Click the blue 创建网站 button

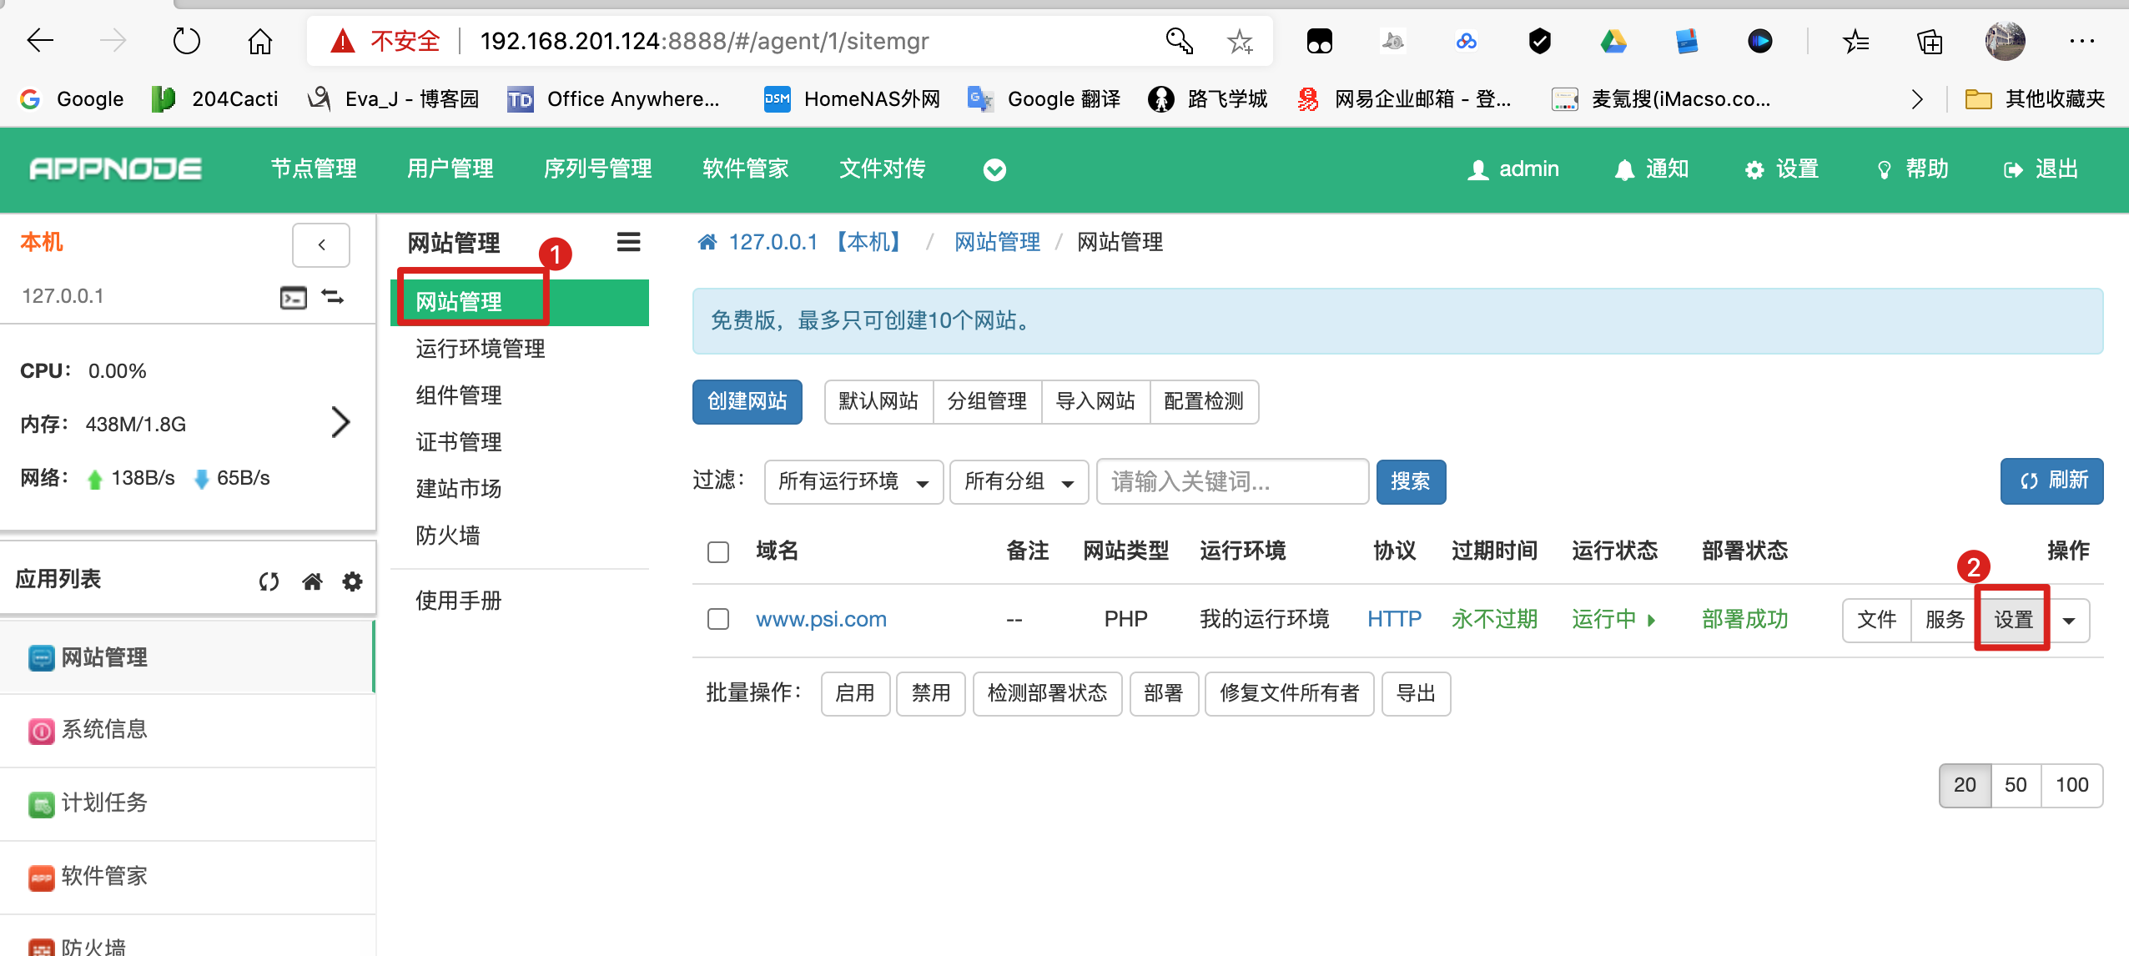[747, 401]
